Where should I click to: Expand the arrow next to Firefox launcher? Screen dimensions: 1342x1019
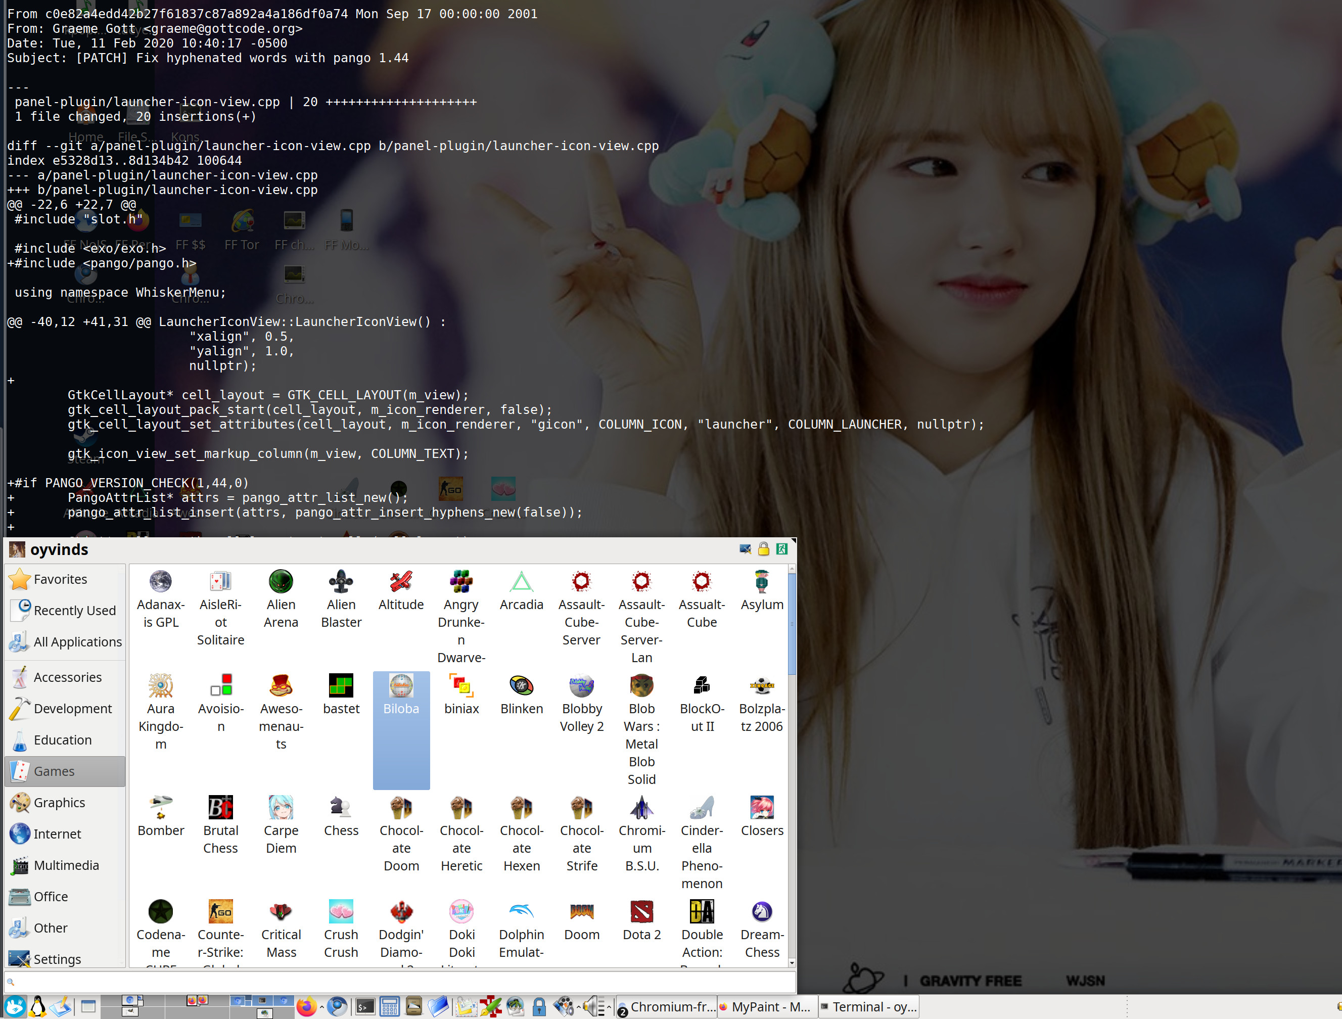pos(321,1007)
